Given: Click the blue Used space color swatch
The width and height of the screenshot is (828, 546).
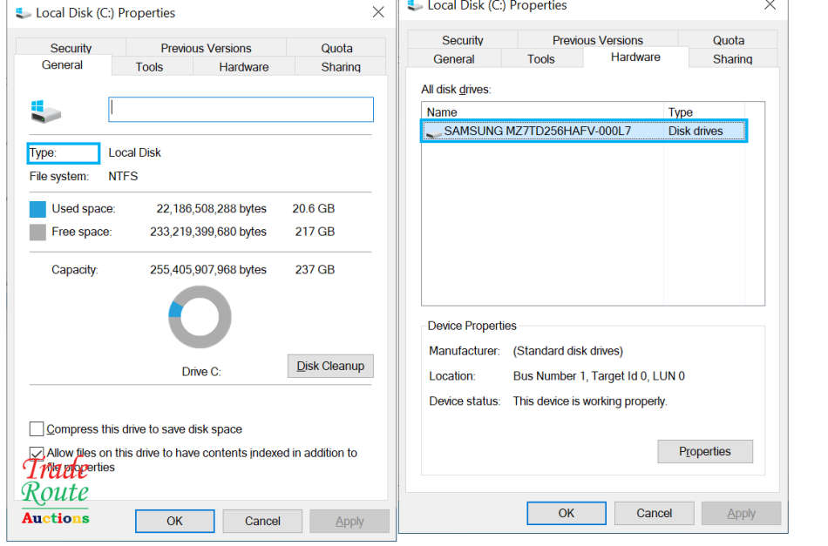Looking at the screenshot, I should coord(37,209).
